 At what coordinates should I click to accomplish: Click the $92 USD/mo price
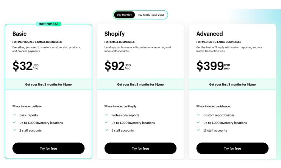tap(117, 66)
